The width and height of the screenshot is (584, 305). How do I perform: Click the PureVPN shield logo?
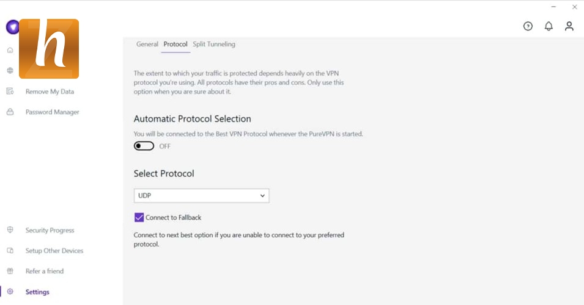pyautogui.click(x=12, y=27)
